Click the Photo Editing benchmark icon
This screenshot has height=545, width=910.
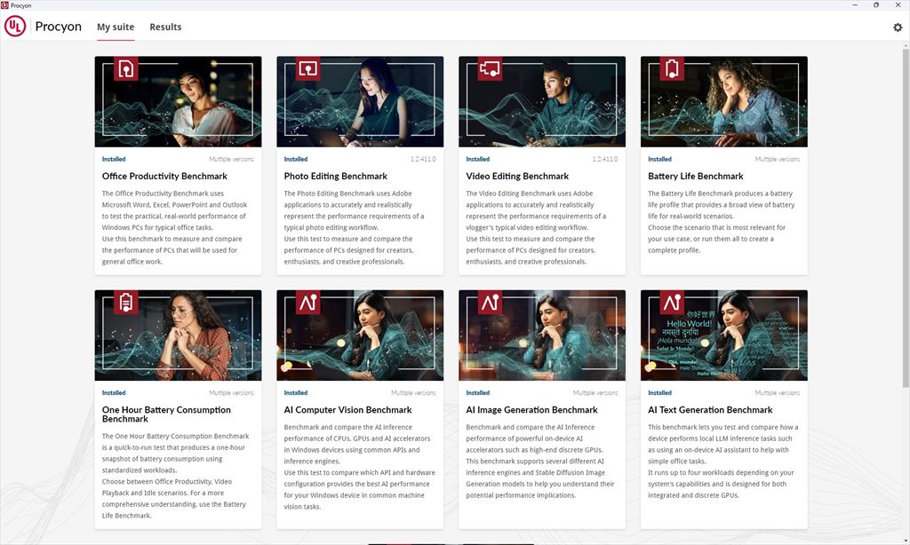pos(307,68)
